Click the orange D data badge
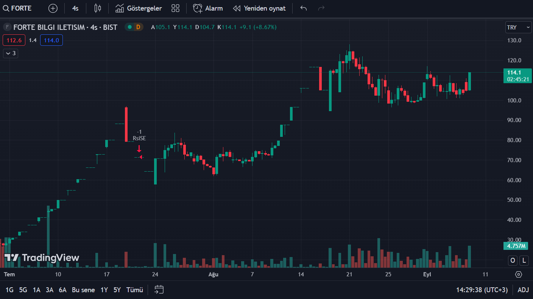This screenshot has width=533, height=299. point(138,27)
